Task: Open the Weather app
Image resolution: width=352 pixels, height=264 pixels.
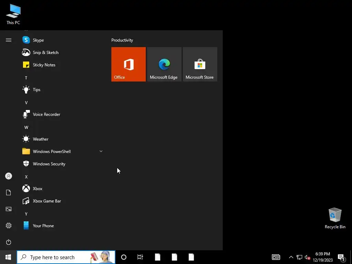Action: tap(63, 139)
